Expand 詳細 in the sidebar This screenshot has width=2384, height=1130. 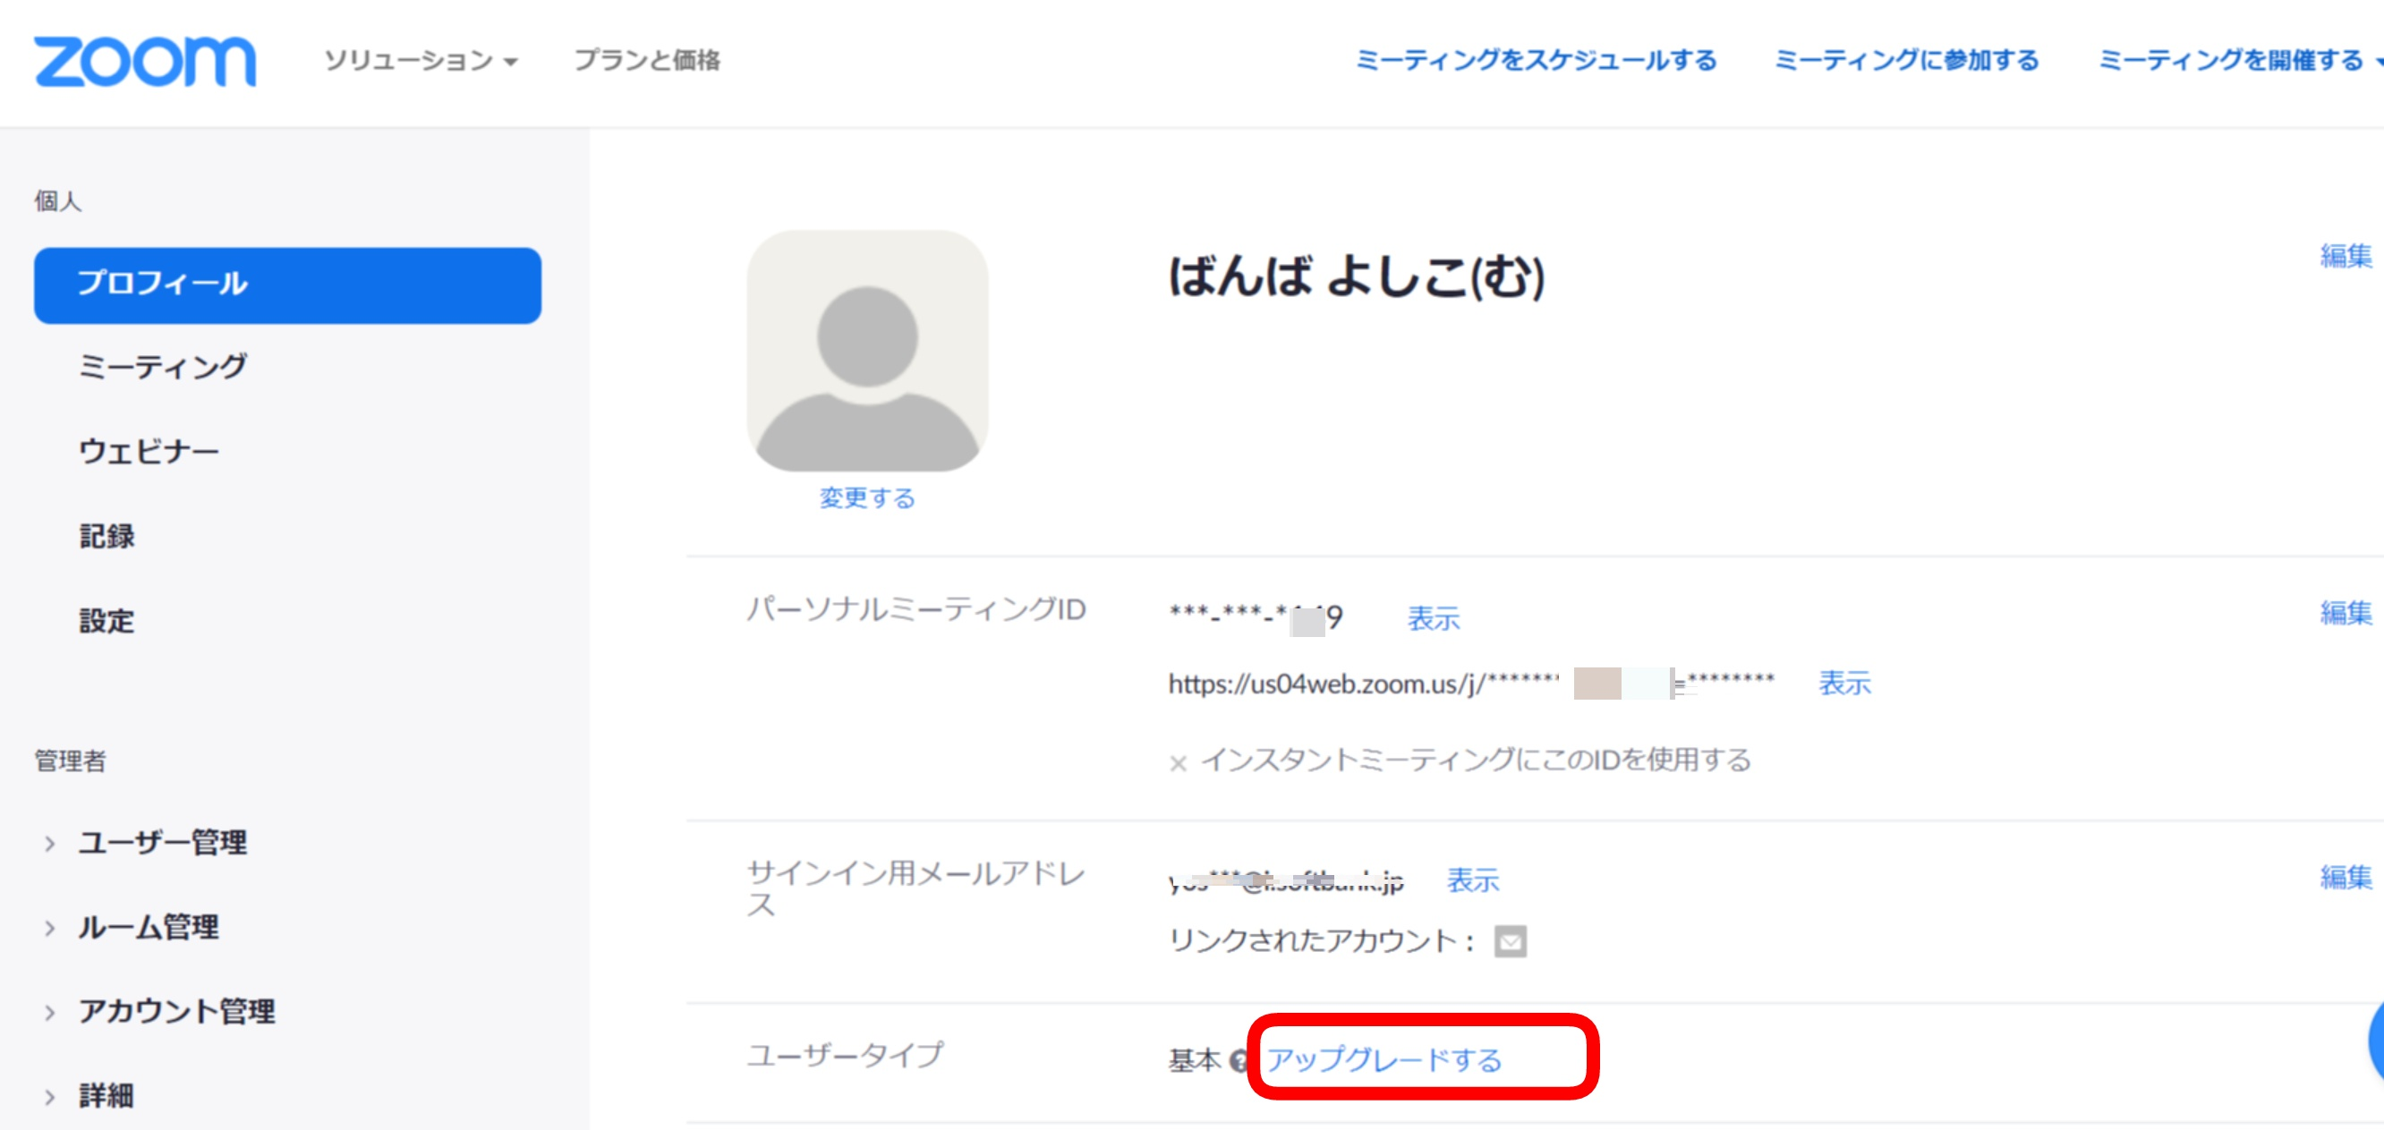(x=105, y=1096)
